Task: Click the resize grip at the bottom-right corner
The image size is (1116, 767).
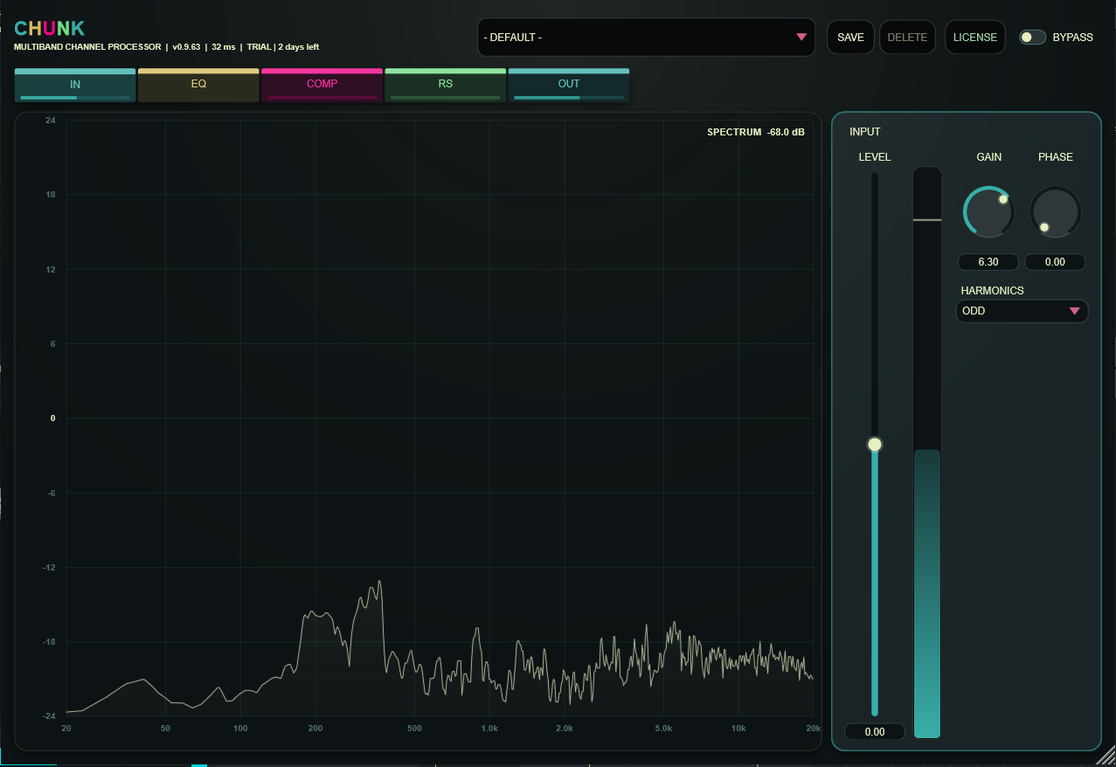Action: click(1106, 757)
